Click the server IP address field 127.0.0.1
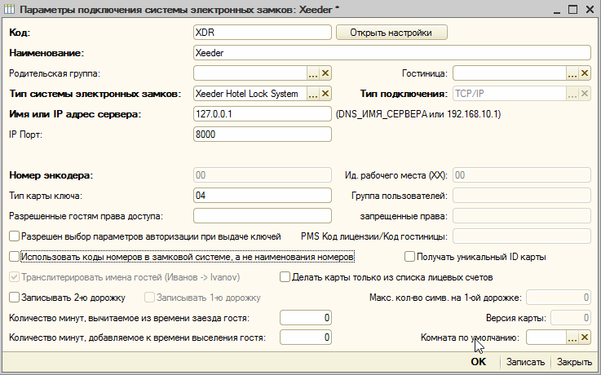This screenshot has width=601, height=375. (x=262, y=114)
